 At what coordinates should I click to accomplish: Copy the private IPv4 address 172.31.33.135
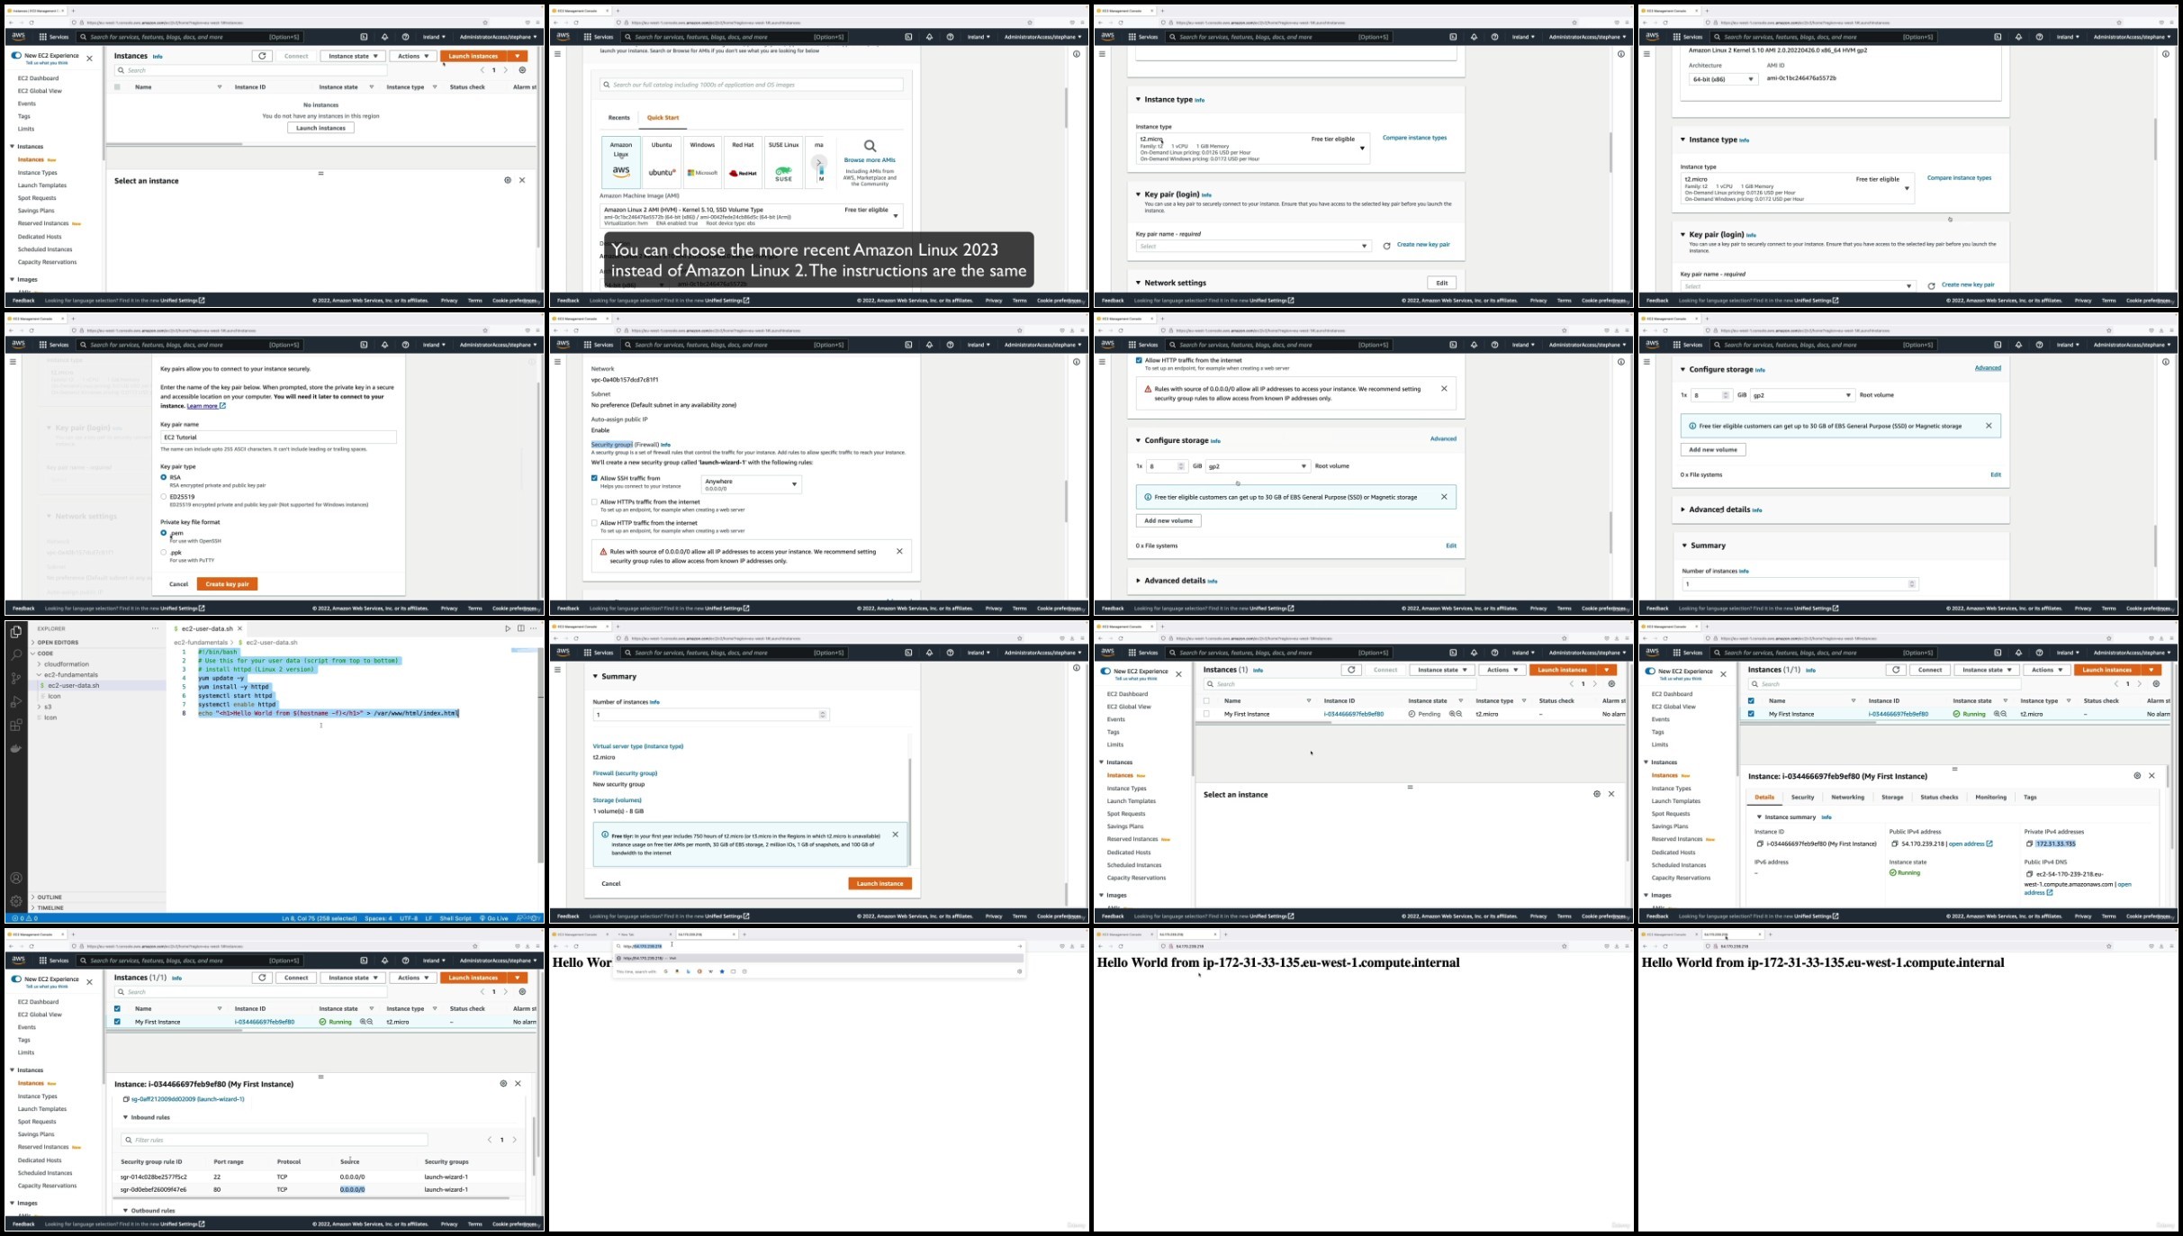point(2030,844)
